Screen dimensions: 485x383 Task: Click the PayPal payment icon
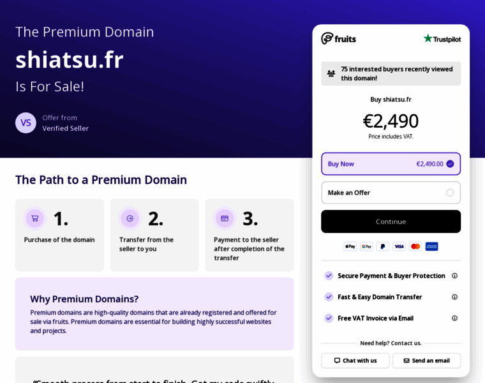click(383, 246)
